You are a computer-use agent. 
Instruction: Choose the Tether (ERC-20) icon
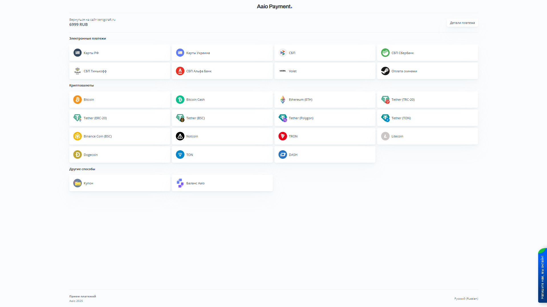(x=78, y=118)
